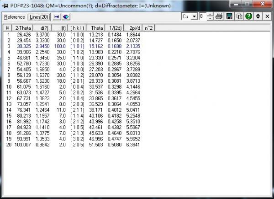Click the pin icon in title bar
Viewport: 274px width, 199px height.
5,6
